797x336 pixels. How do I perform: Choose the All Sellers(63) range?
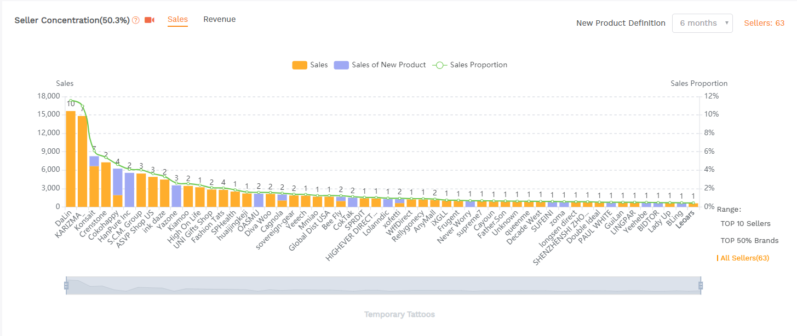tap(744, 258)
